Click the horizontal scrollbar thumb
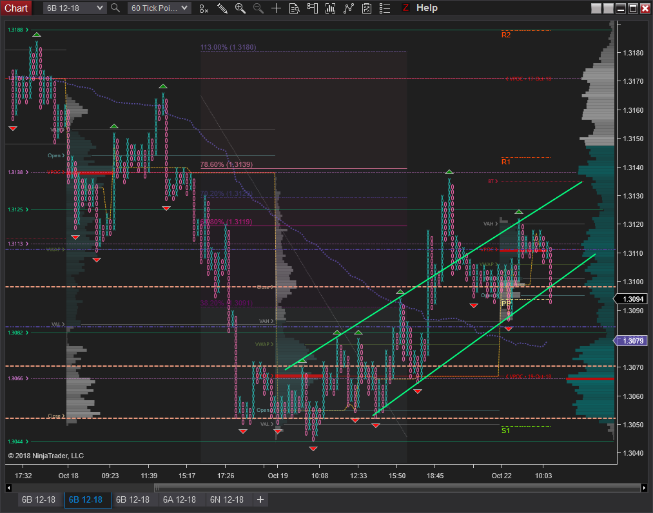Viewport: 653px width, 513px height. coord(397,488)
